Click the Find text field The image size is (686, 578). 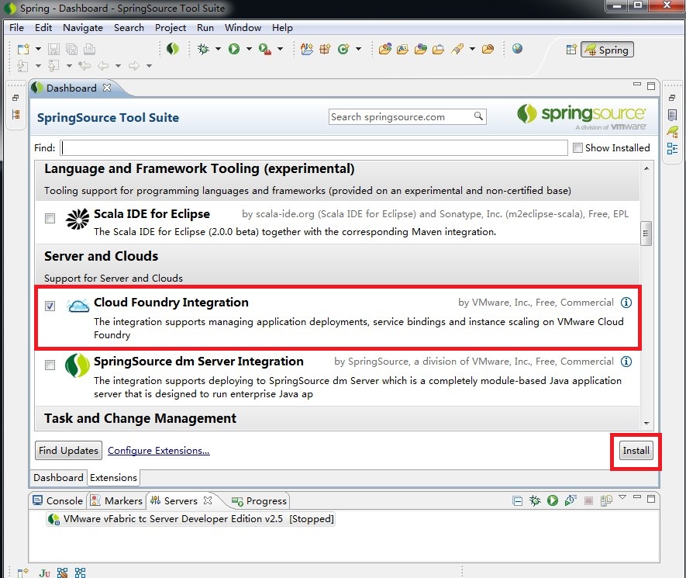314,147
